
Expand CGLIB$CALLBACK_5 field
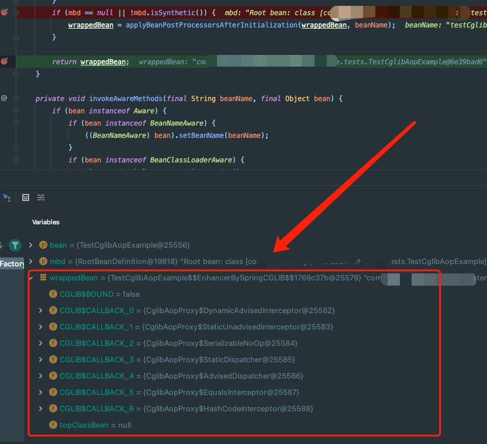[40, 392]
